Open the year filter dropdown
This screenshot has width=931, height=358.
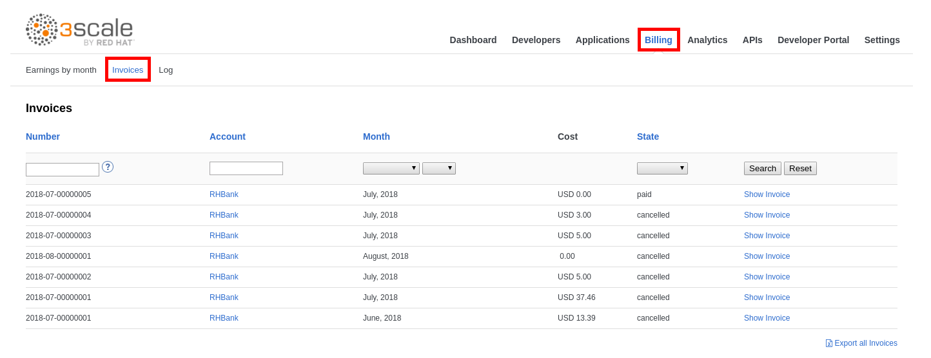438,168
